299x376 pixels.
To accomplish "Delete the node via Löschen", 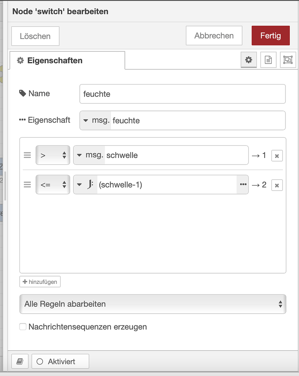I will point(35,36).
